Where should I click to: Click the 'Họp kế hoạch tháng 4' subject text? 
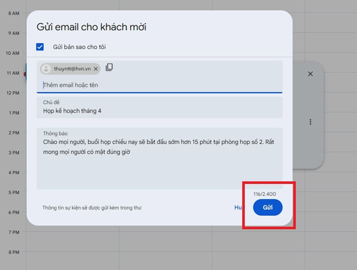coord(72,111)
